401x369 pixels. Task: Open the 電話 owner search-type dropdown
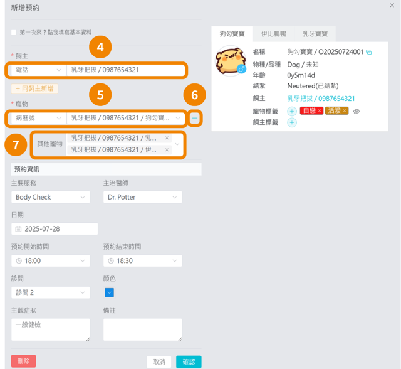pos(38,70)
